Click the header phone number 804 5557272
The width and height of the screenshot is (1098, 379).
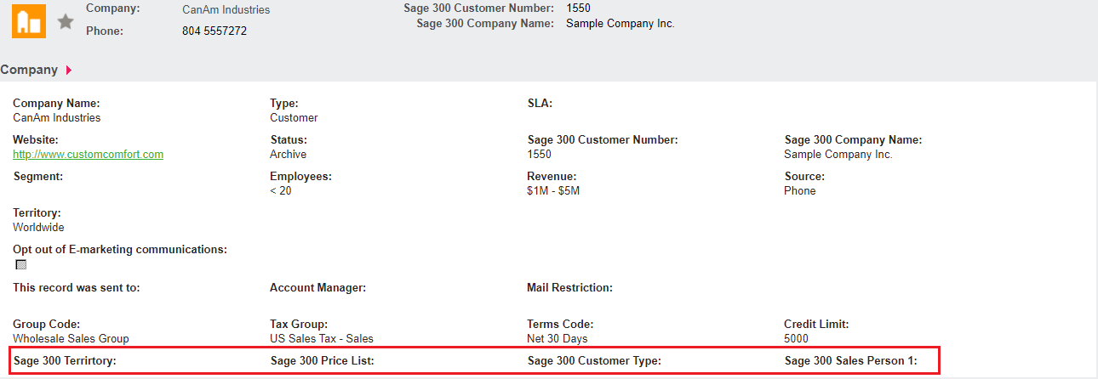point(214,31)
